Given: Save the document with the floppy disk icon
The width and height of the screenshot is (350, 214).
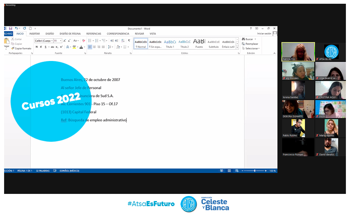Looking at the screenshot, I should [x=11, y=28].
